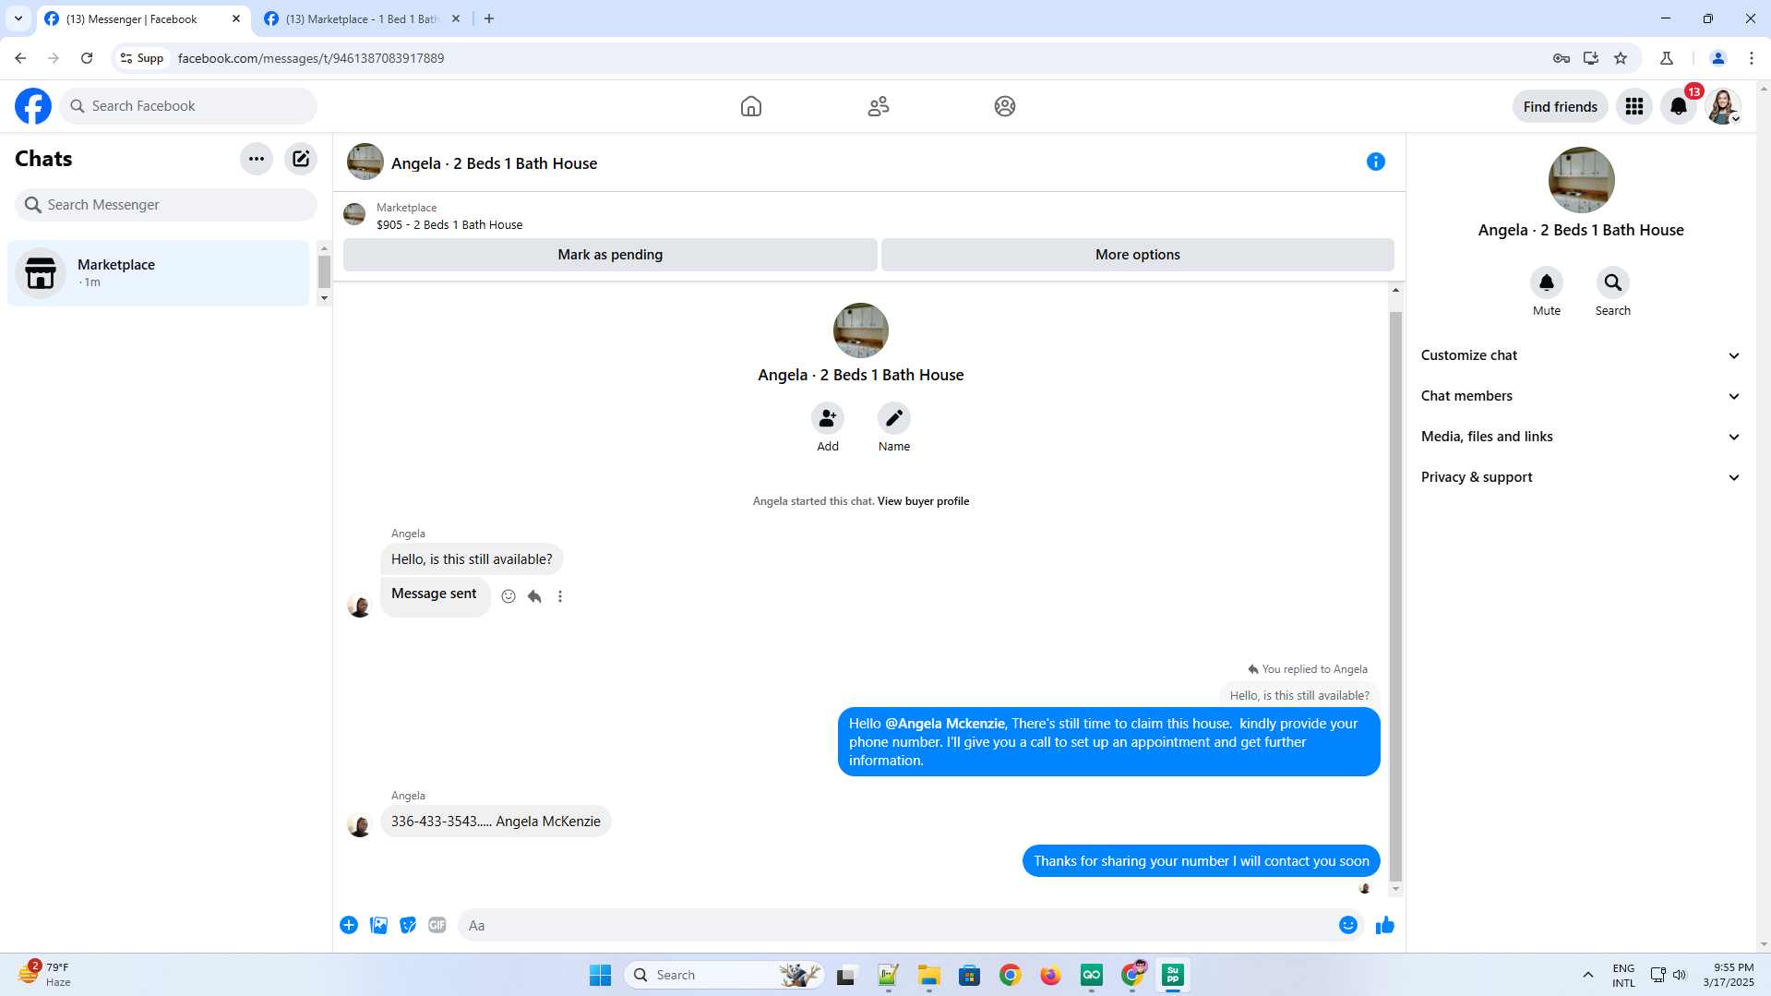Screen dimensions: 1771x996
Task: Click the taskbar Search box
Action: click(724, 975)
